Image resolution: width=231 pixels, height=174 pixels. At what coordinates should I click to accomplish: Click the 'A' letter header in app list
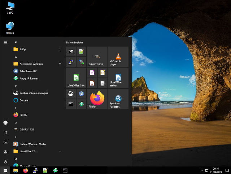click(16, 57)
